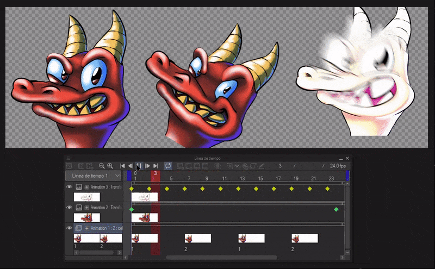Toggle visibility of Animation 3 layer

point(69,187)
